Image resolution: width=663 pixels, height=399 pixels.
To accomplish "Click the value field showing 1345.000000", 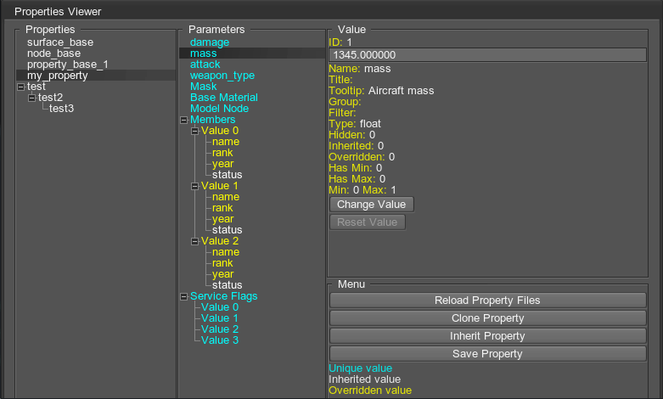I will click(x=487, y=54).
